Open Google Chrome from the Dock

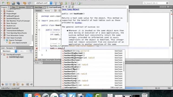pos(37,95)
